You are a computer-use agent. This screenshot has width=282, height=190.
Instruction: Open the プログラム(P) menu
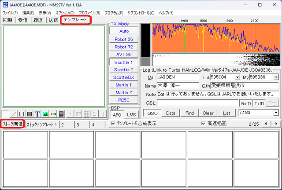tap(114, 13)
